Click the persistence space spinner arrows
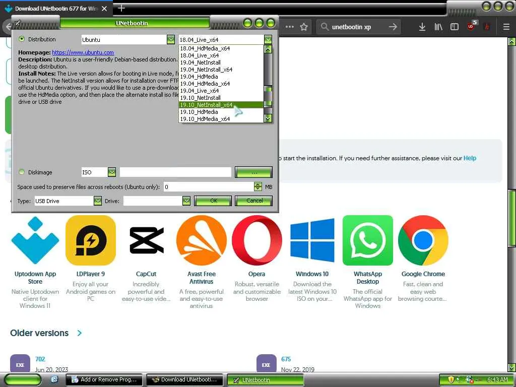The height and width of the screenshot is (387, 516). [258, 186]
